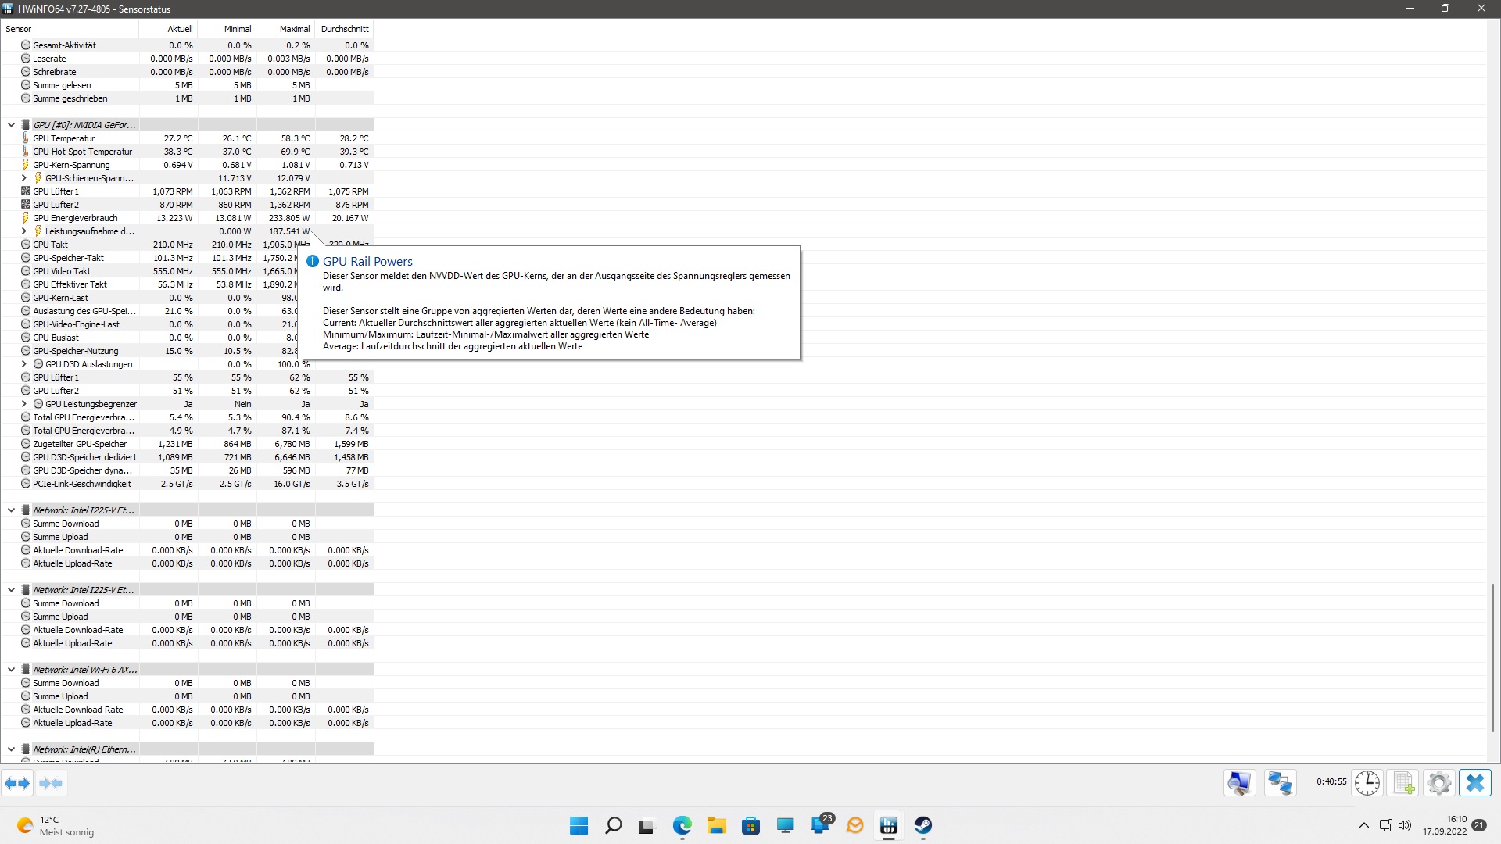Screen dimensions: 1501x844
Task: Select the GPU Hot-Spot-Temperatur row
Action: click(82, 152)
